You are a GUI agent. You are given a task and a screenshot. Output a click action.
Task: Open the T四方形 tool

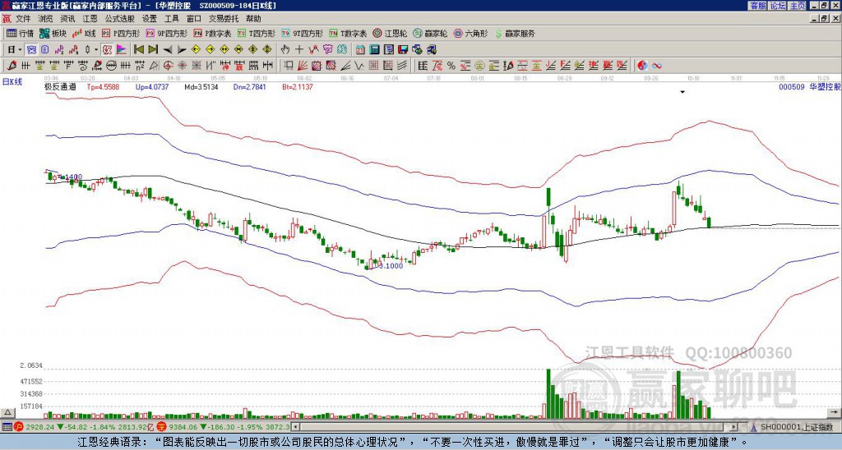pos(257,33)
